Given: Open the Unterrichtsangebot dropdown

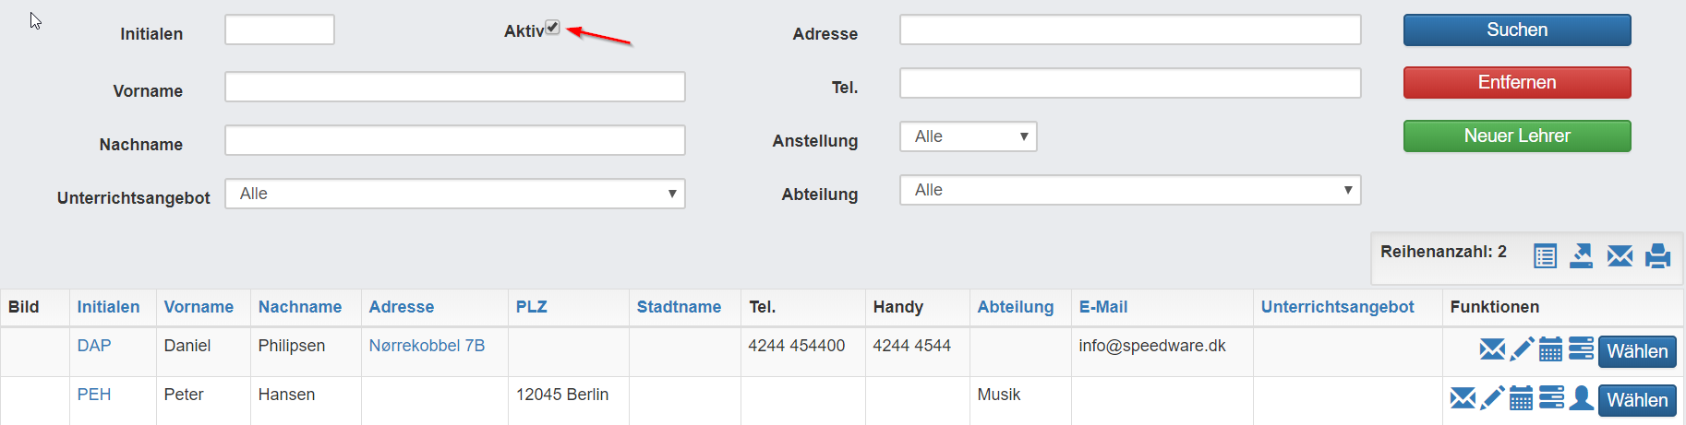Looking at the screenshot, I should click(455, 194).
